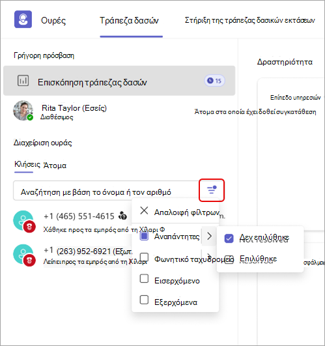Click the avatar of caller +1 (263) 952-6921
Image resolution: width=325 pixels, height=346 pixels.
(24, 255)
